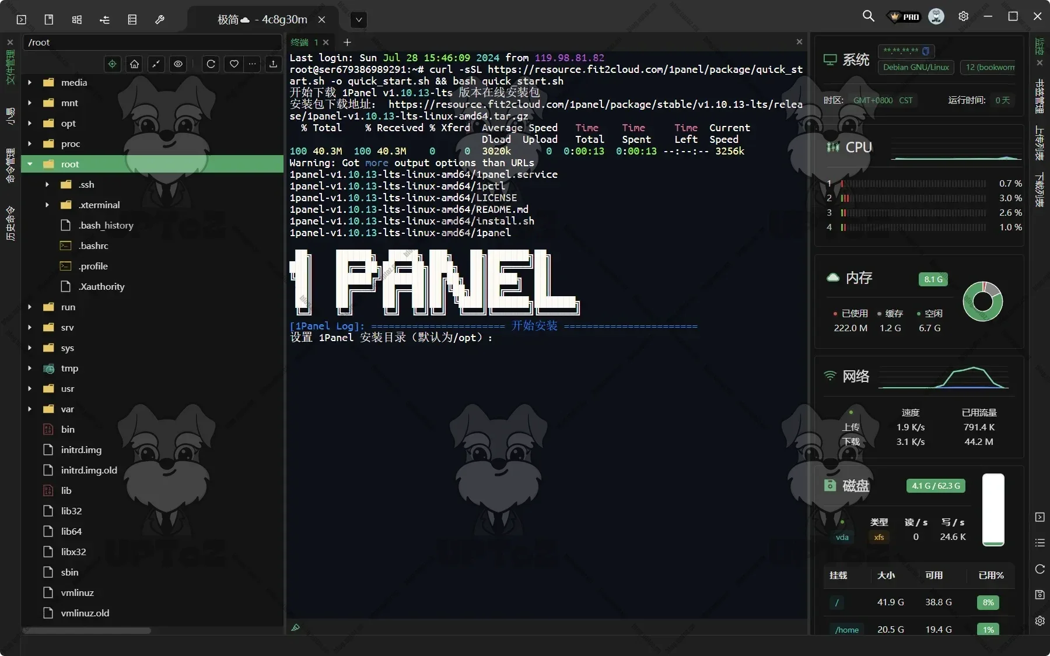Add a new terminal tab
This screenshot has width=1050, height=656.
tap(347, 42)
